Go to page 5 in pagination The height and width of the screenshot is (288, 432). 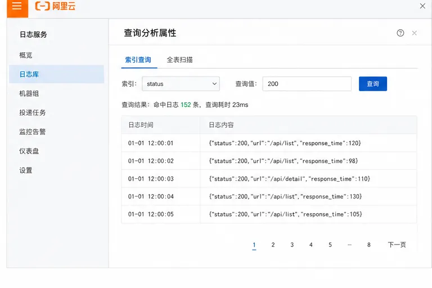point(330,245)
